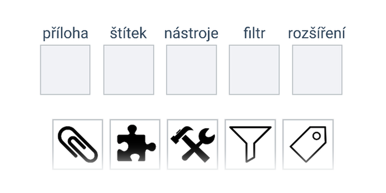The width and height of the screenshot is (386, 193).
Task: Click the paperclip attachment icon
Action: [78, 144]
